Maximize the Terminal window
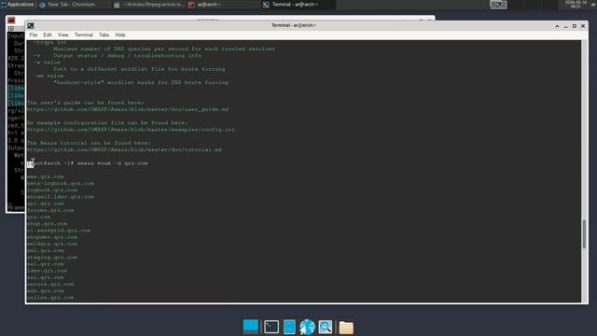 click(x=575, y=26)
